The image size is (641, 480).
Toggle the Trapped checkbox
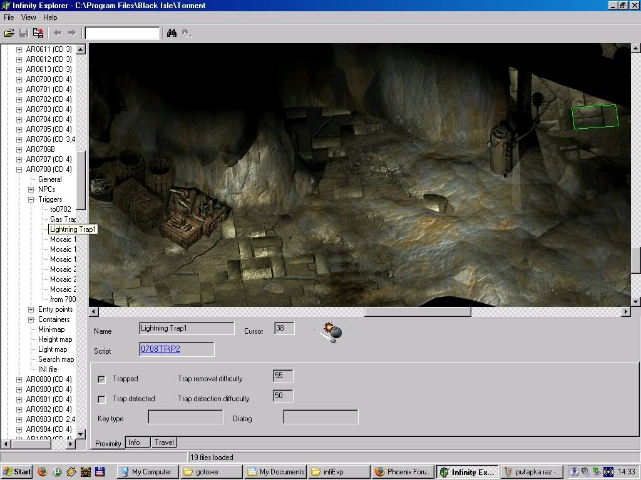(102, 379)
